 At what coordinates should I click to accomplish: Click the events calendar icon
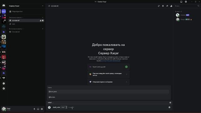[x=10, y=11]
